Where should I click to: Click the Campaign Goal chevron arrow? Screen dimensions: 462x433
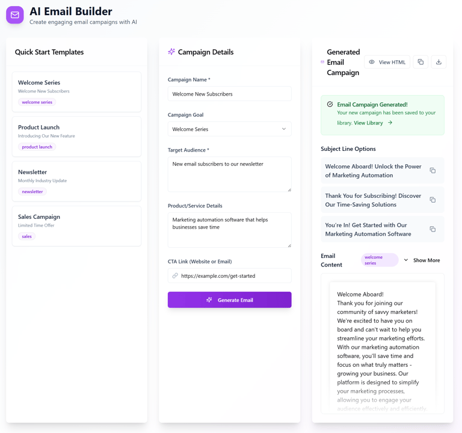tap(284, 129)
